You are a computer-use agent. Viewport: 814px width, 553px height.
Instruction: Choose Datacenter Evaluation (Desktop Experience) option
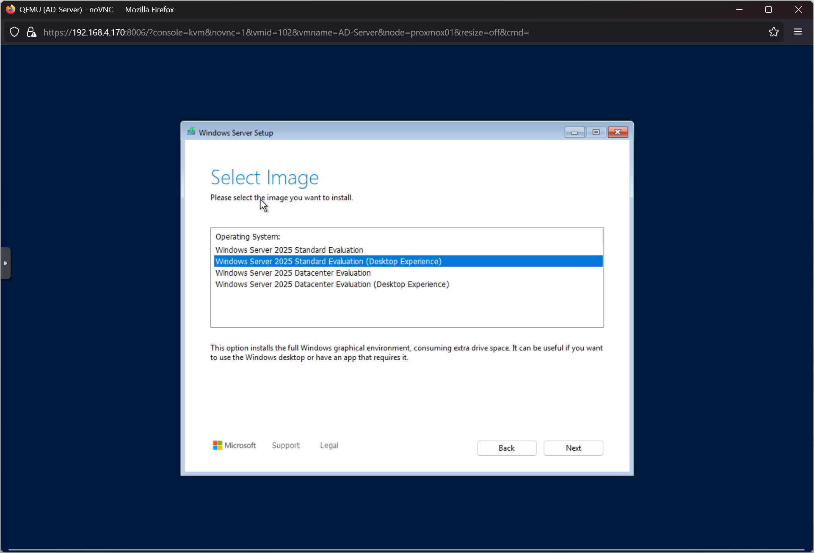pos(332,284)
